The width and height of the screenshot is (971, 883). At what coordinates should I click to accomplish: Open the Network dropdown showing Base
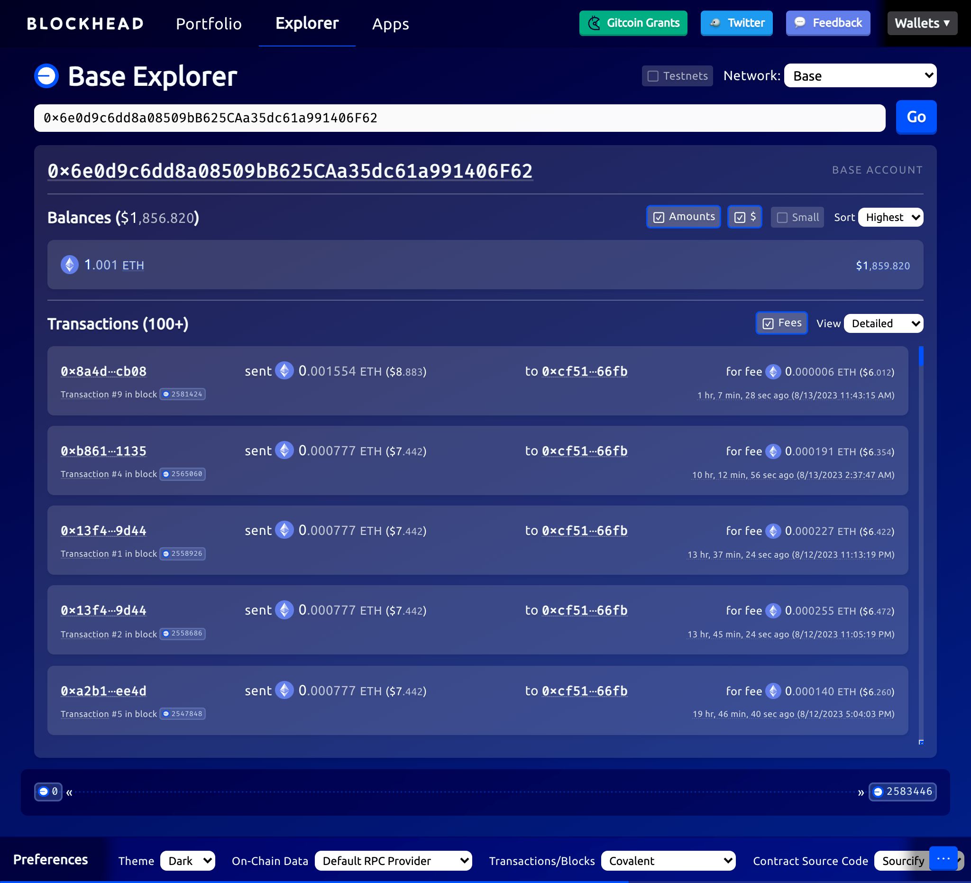click(860, 75)
